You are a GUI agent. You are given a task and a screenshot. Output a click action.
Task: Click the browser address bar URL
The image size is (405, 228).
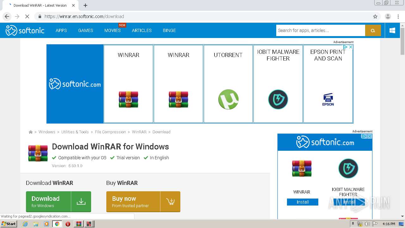pyautogui.click(x=84, y=16)
